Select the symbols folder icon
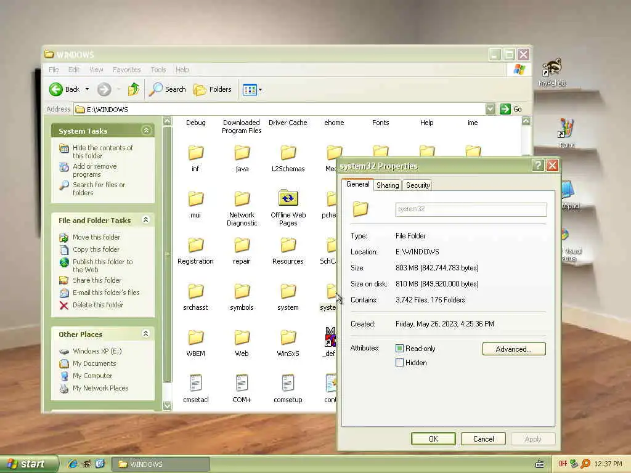The height and width of the screenshot is (473, 631). (x=242, y=291)
